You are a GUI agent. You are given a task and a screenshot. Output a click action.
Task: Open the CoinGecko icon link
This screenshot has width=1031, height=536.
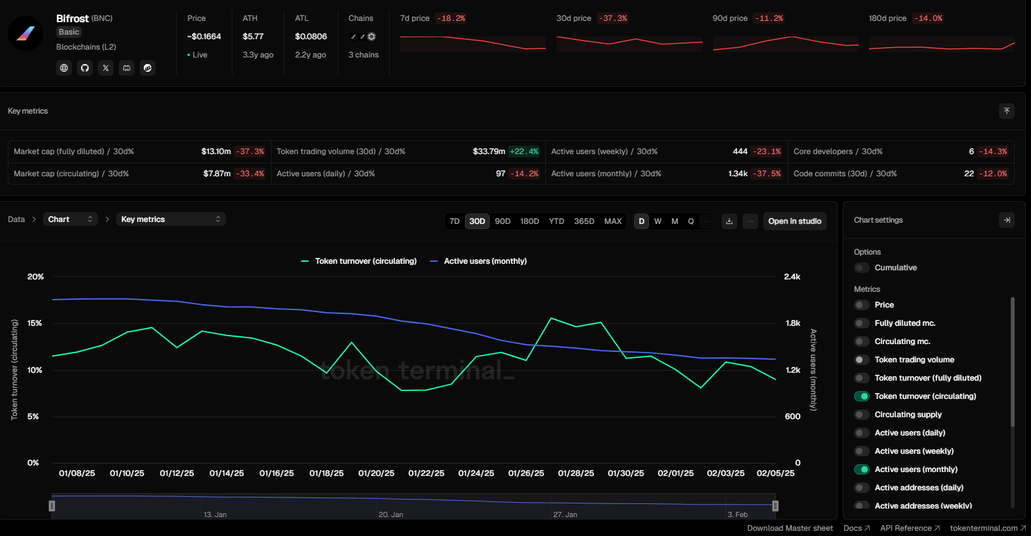click(148, 68)
